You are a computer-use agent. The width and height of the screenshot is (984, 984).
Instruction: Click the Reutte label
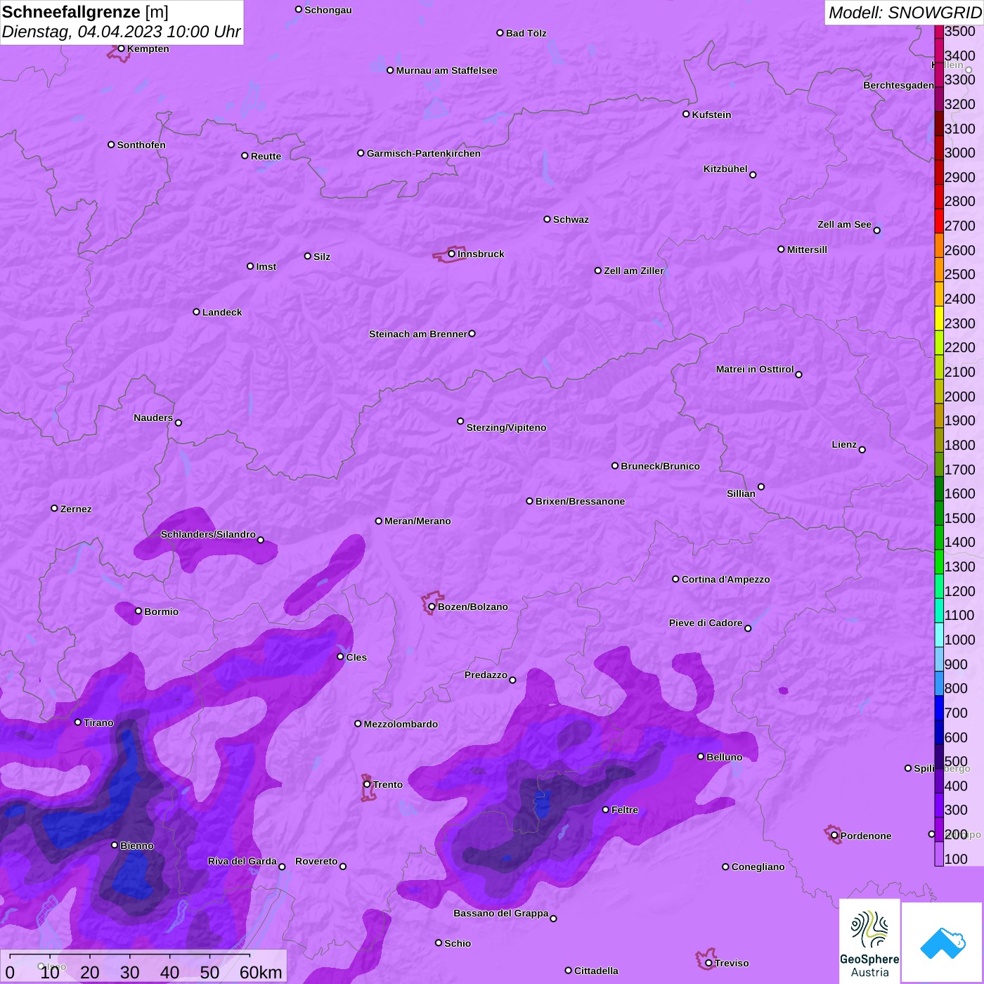[266, 156]
